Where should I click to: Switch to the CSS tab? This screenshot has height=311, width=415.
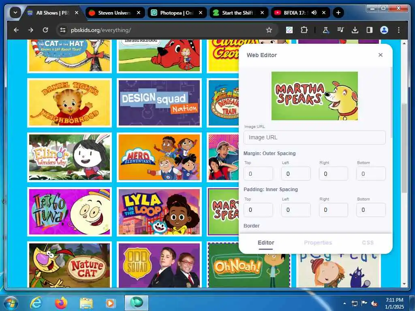(x=368, y=243)
